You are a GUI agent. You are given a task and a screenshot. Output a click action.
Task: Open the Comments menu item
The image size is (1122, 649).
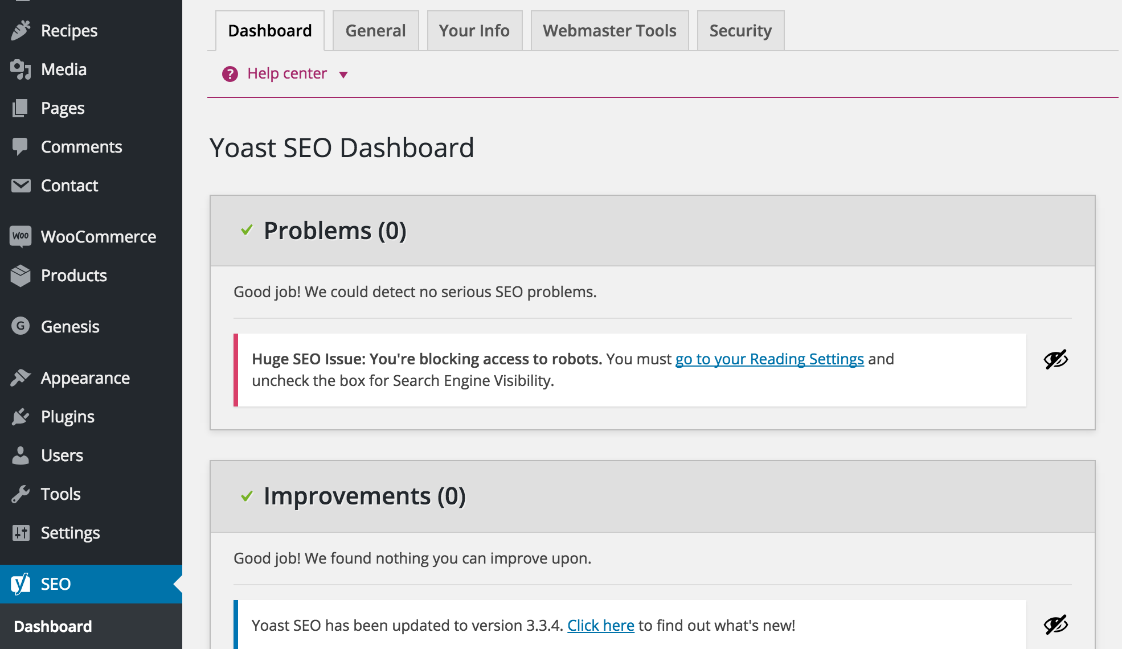pos(91,147)
